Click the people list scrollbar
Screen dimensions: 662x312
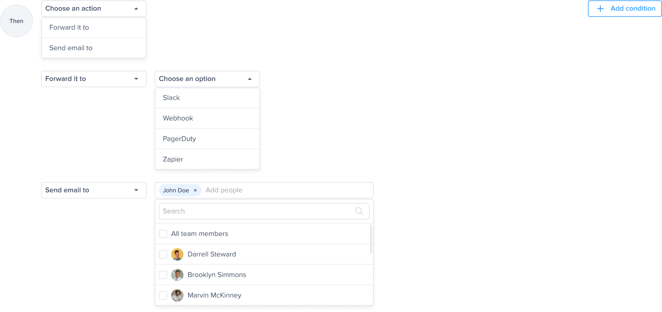coord(371,239)
